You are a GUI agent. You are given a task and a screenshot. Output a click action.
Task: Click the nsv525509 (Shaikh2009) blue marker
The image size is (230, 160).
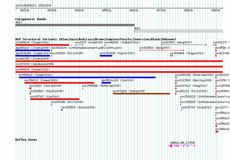[62, 110]
